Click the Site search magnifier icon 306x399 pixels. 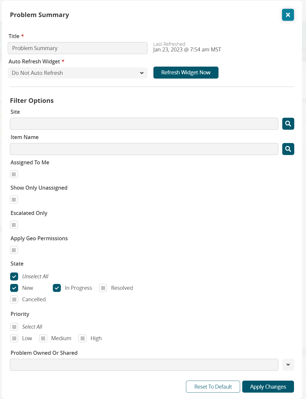288,124
